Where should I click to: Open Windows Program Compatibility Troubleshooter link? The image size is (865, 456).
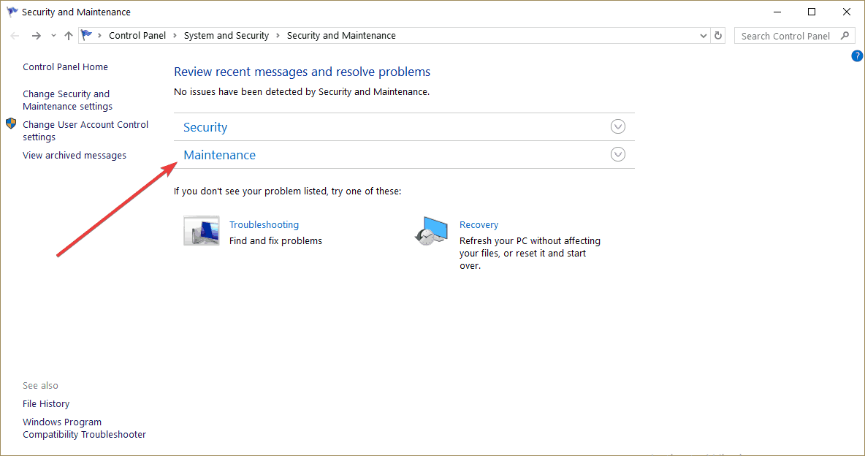pyautogui.click(x=85, y=428)
